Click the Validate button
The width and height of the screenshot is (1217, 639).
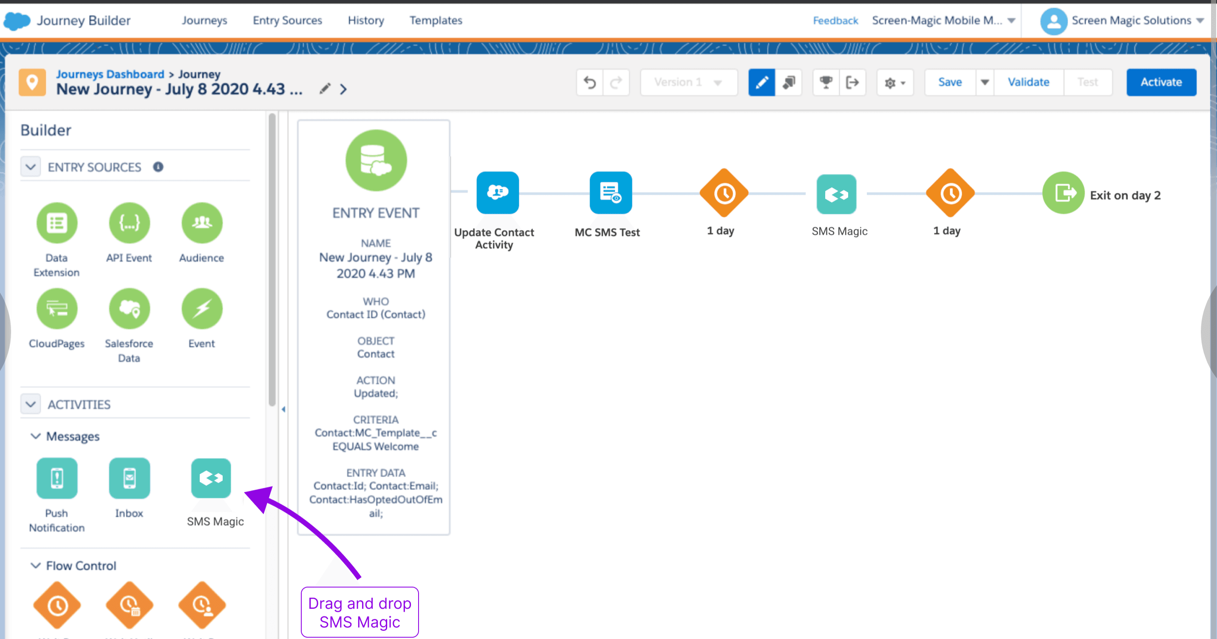pos(1028,83)
